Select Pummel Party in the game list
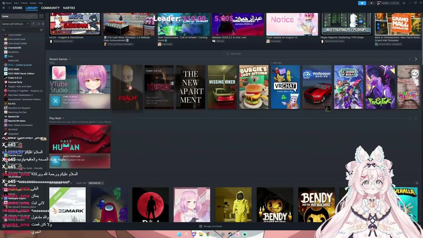Screen dimensions: 423x238 click(x=15, y=82)
